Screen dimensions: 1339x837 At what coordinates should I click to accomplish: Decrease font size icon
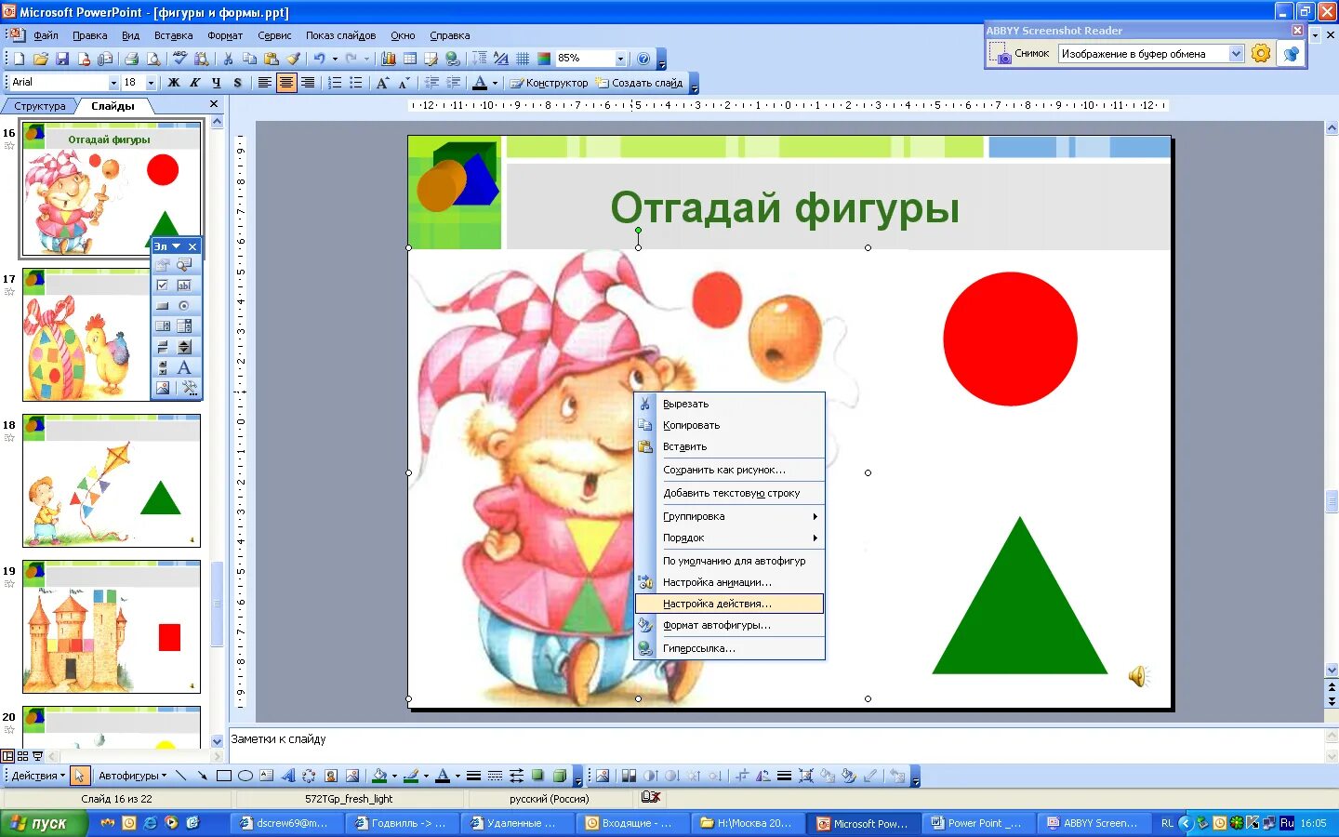pyautogui.click(x=404, y=83)
